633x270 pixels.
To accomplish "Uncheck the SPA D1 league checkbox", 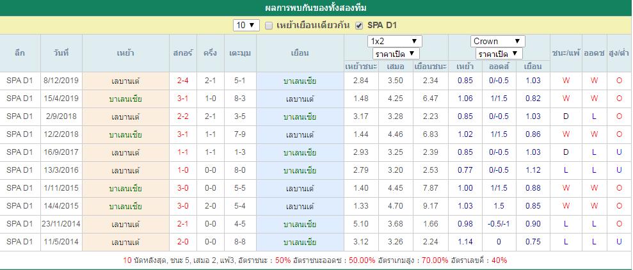I will click(358, 26).
